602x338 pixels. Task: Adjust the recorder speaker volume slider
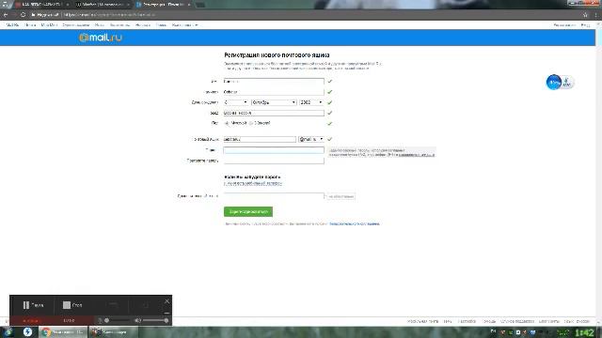click(x=155, y=320)
